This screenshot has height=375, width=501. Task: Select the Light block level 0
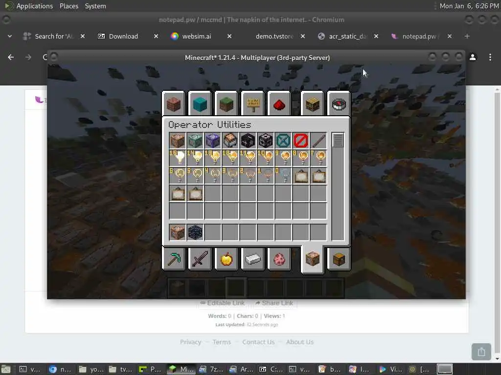click(x=283, y=176)
